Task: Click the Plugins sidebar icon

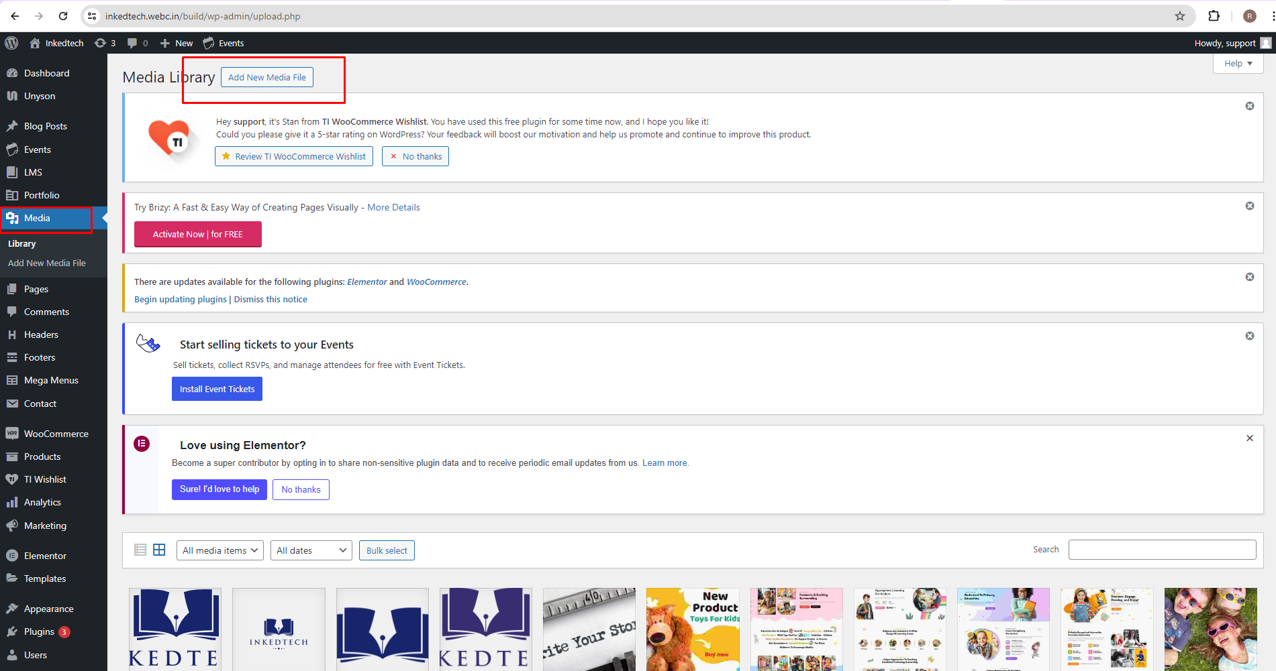Action: pos(12,631)
